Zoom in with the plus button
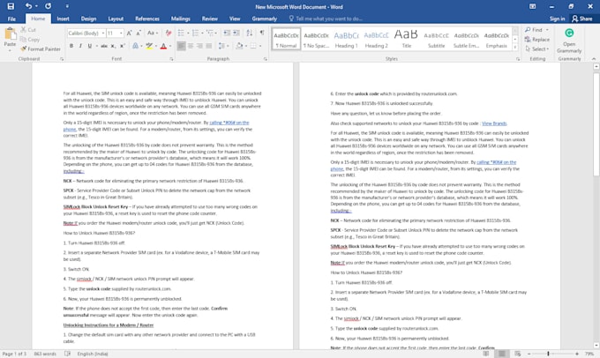The image size is (600, 358). tap(577, 354)
